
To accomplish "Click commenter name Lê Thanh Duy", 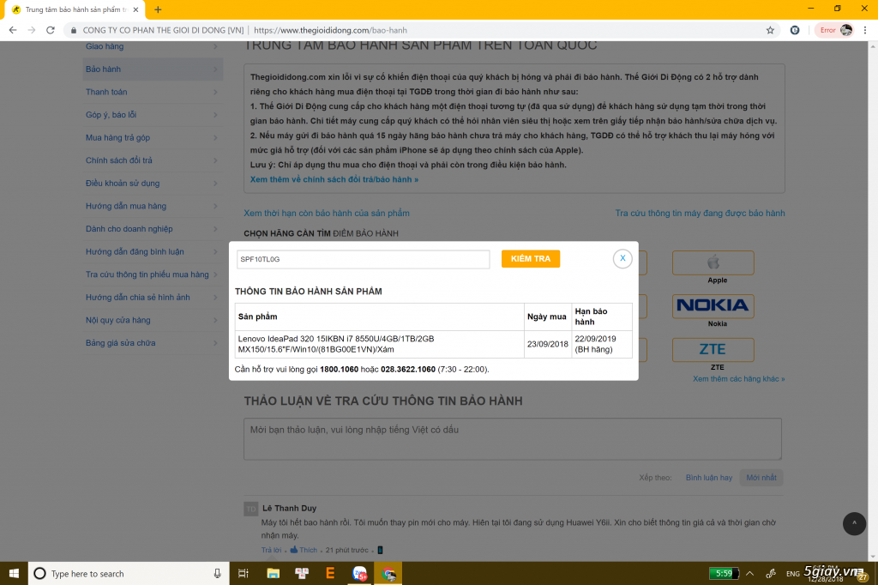I will (290, 509).
